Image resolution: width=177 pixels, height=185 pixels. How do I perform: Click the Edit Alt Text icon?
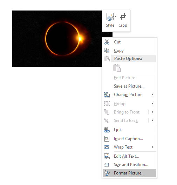pyautogui.click(x=107, y=156)
